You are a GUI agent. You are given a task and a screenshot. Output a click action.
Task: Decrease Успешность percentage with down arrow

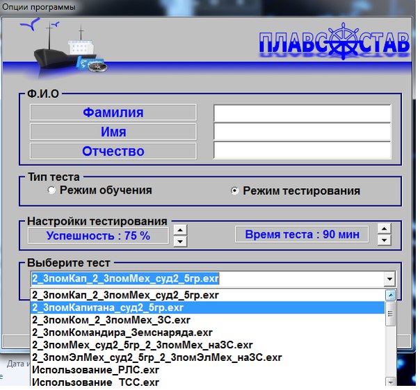180,241
